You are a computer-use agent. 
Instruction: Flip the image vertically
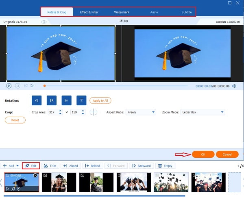click(81, 100)
